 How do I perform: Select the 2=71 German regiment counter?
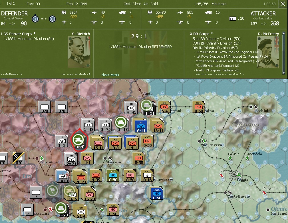pyautogui.click(x=71, y=159)
